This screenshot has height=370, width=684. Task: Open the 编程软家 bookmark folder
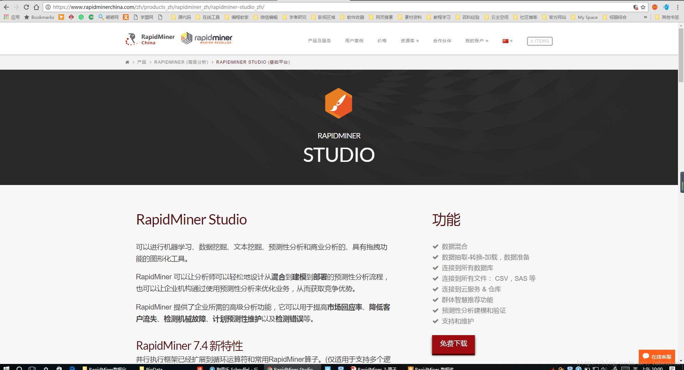coord(237,17)
